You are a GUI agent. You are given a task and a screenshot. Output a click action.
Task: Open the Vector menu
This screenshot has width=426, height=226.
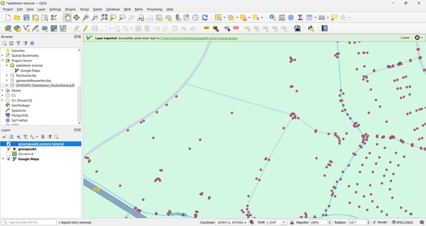pyautogui.click(x=84, y=9)
